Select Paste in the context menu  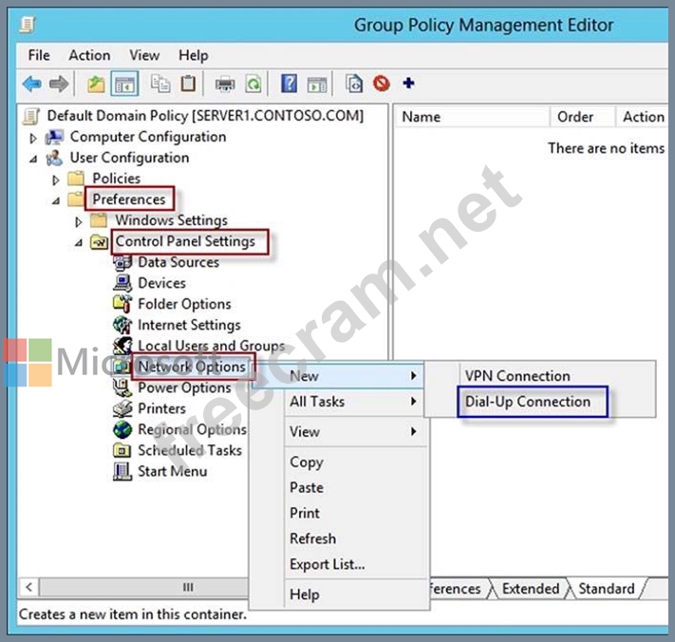click(x=307, y=487)
